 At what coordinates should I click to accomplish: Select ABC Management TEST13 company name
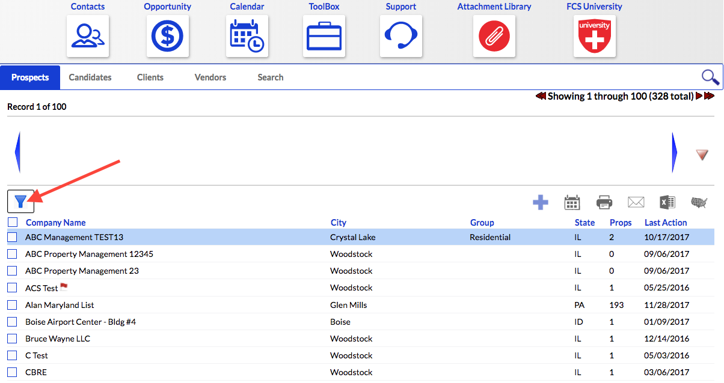coord(74,237)
